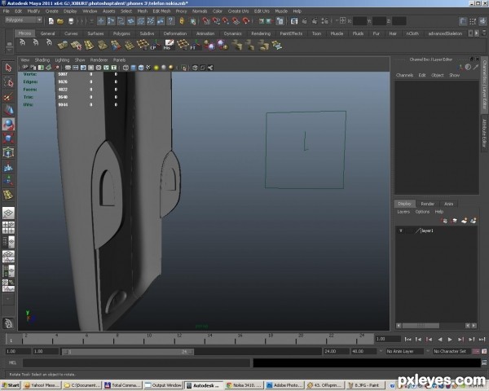Open the Anim layer tab

(x=449, y=204)
